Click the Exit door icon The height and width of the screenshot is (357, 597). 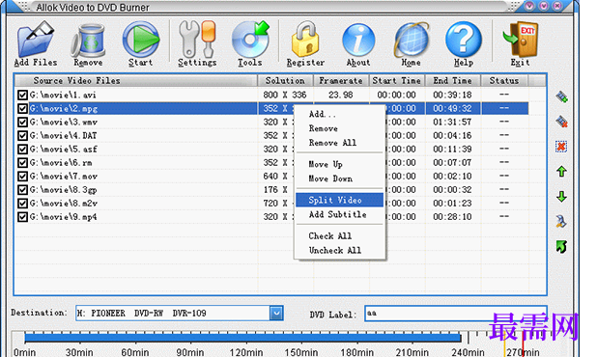(x=520, y=40)
